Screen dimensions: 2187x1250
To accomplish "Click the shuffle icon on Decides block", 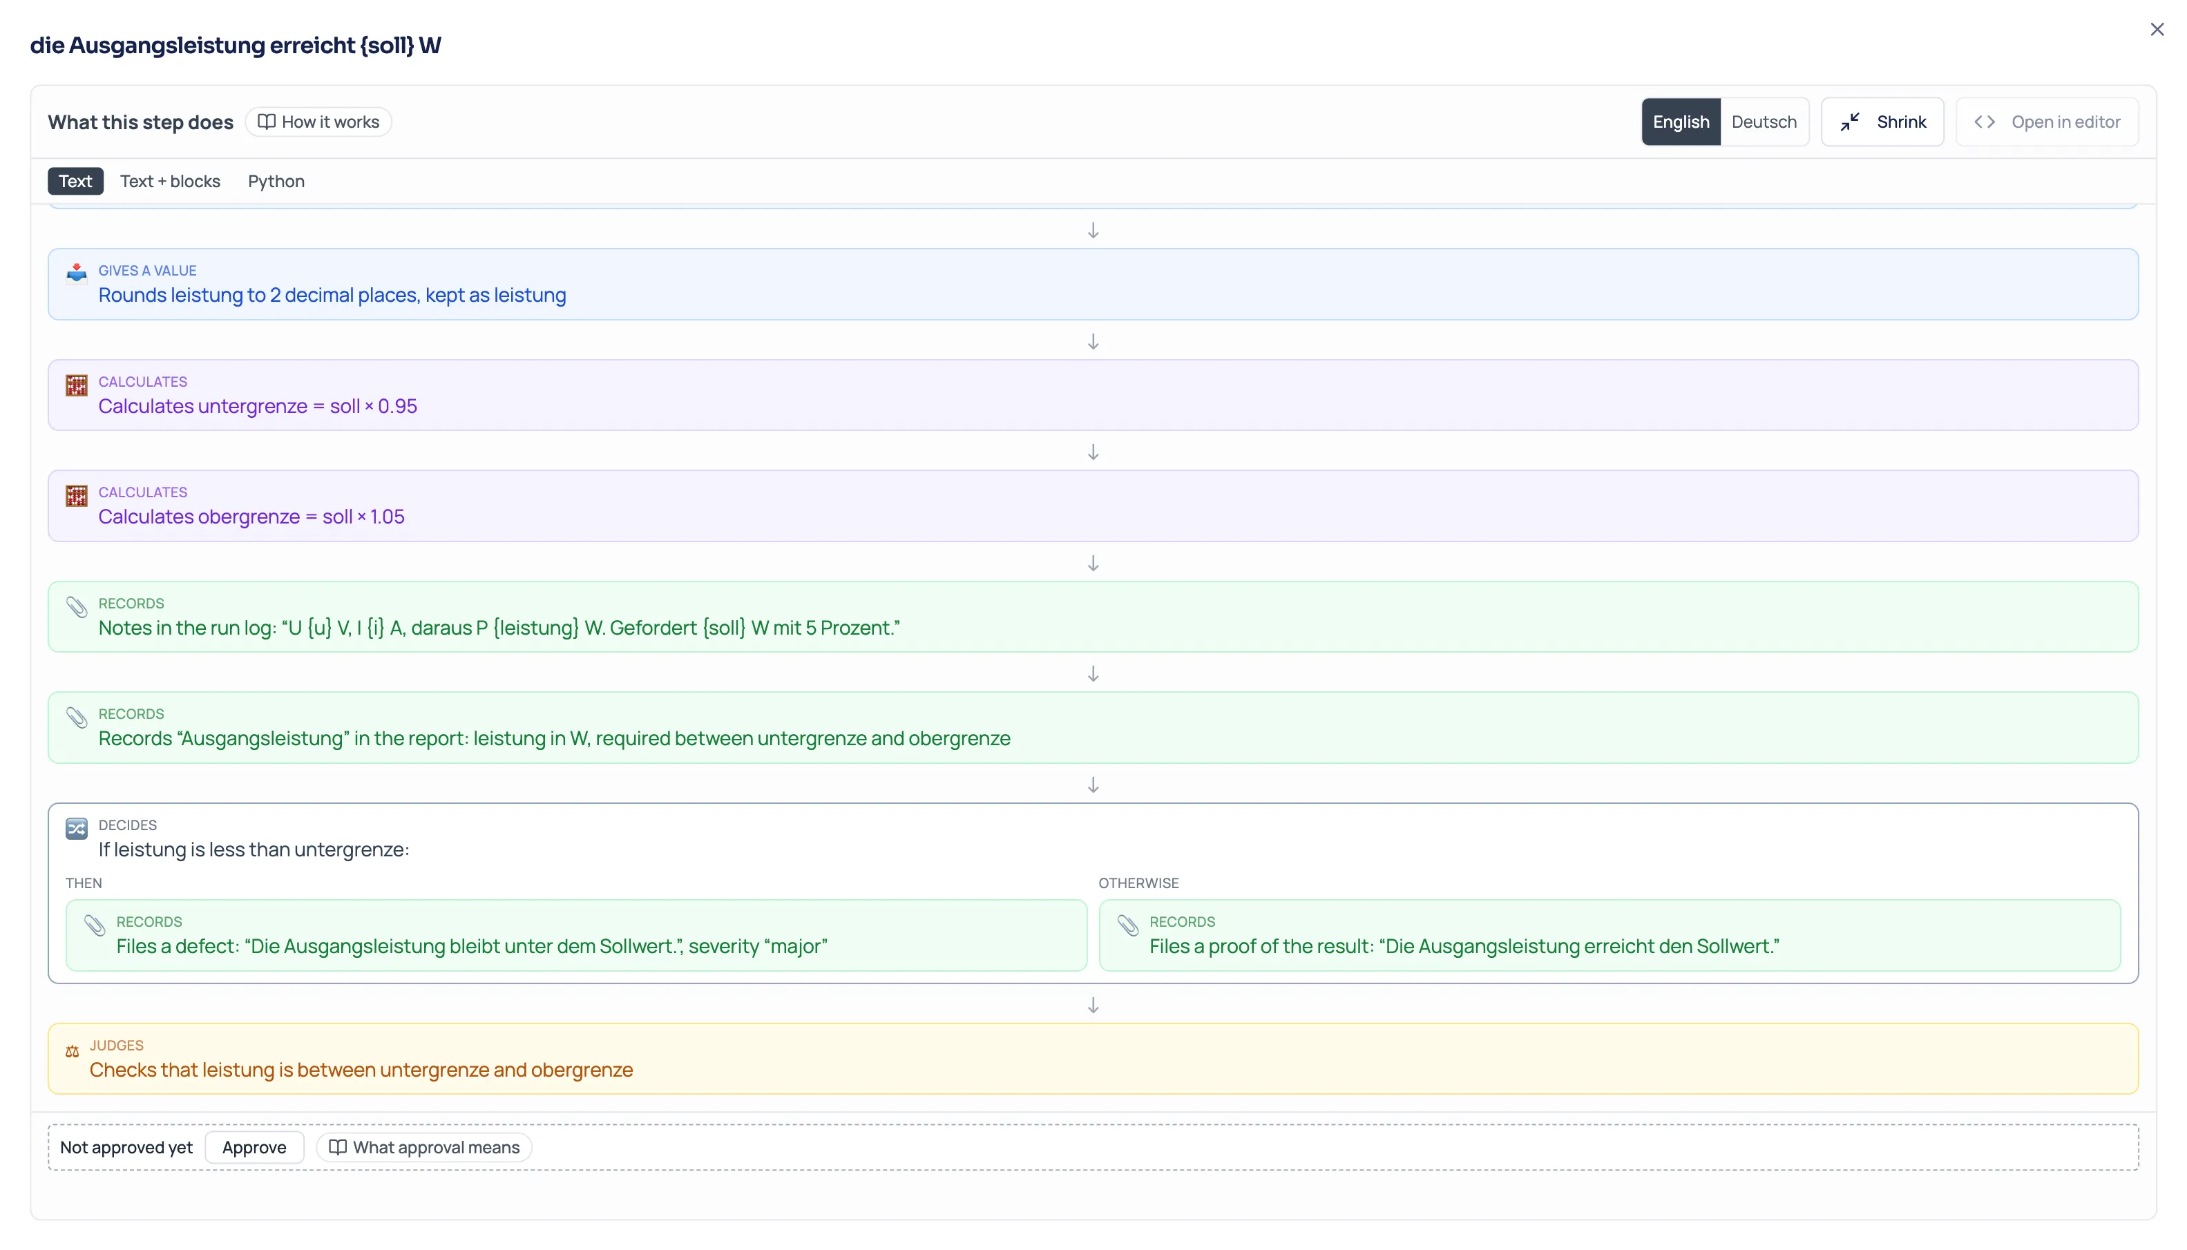I will [x=77, y=829].
